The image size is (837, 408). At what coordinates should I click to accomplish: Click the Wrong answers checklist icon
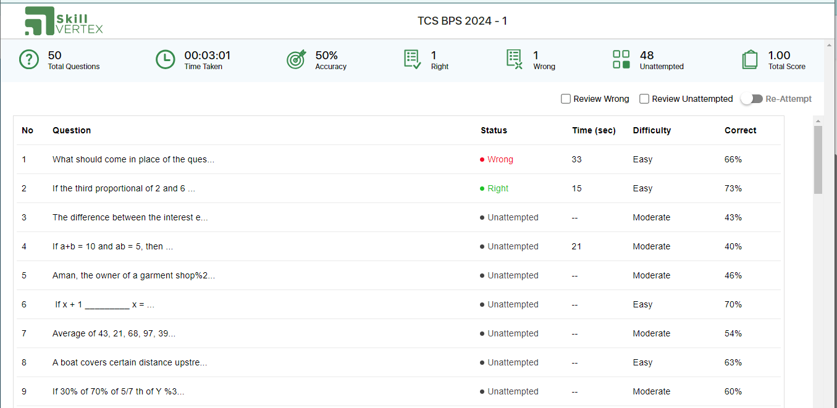tap(515, 59)
